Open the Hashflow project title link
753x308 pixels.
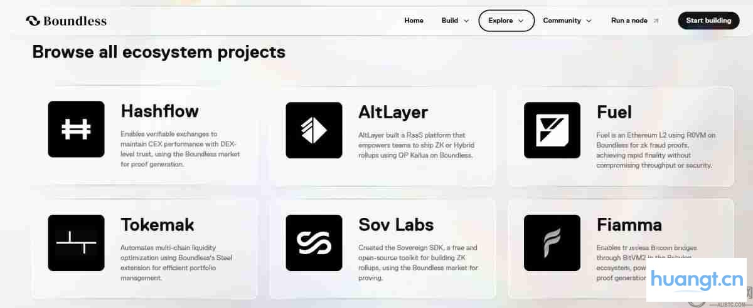coord(159,111)
